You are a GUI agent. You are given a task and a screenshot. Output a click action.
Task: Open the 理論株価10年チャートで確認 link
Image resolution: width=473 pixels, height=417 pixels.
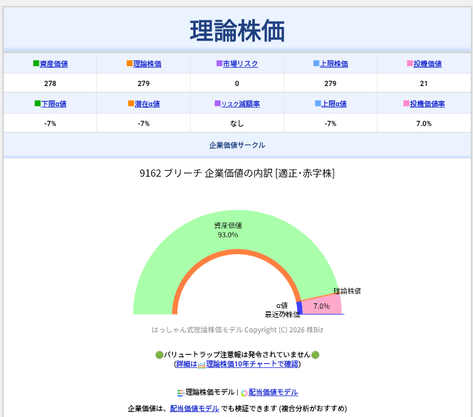[x=252, y=364]
